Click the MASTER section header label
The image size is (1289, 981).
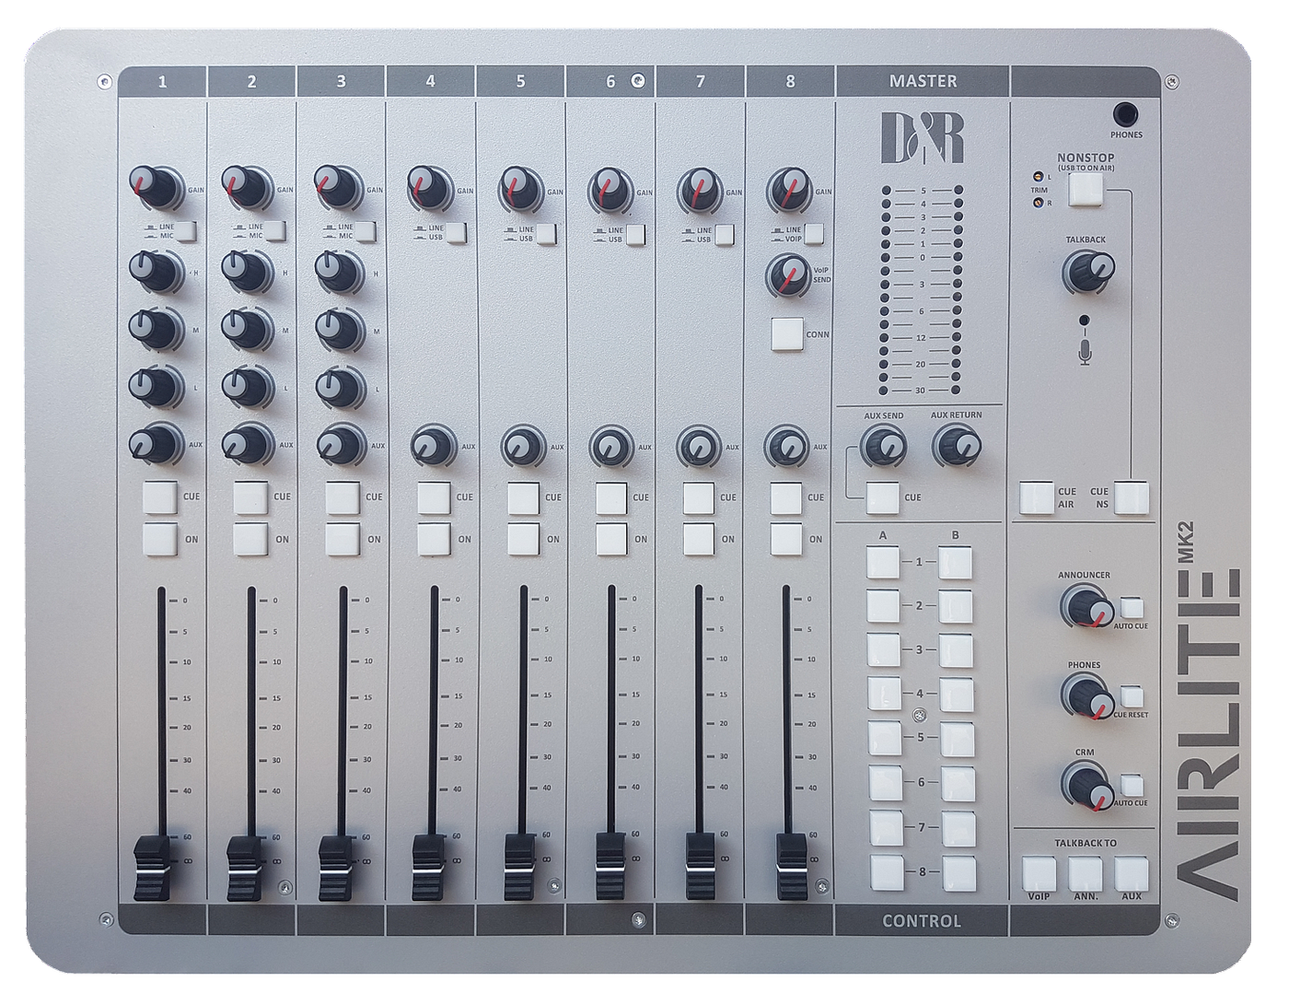pos(923,81)
